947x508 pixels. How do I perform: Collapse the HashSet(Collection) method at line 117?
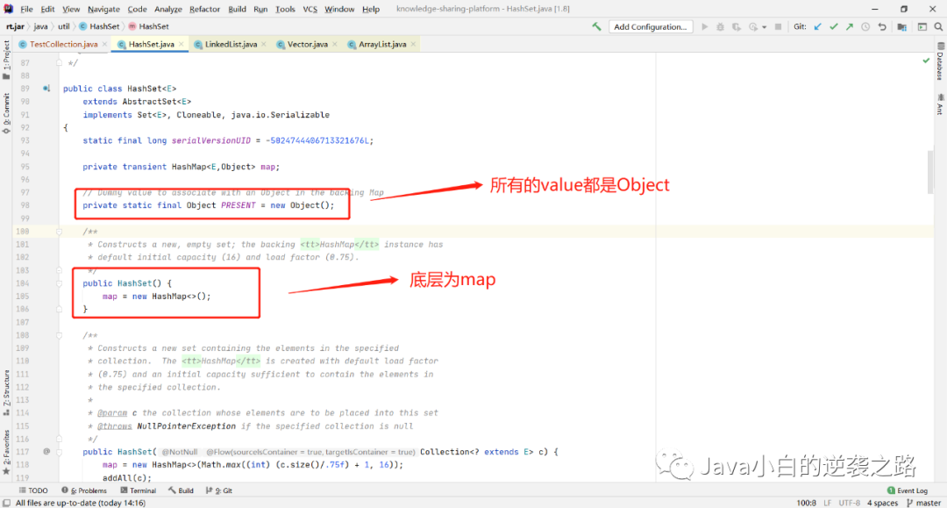tap(60, 452)
